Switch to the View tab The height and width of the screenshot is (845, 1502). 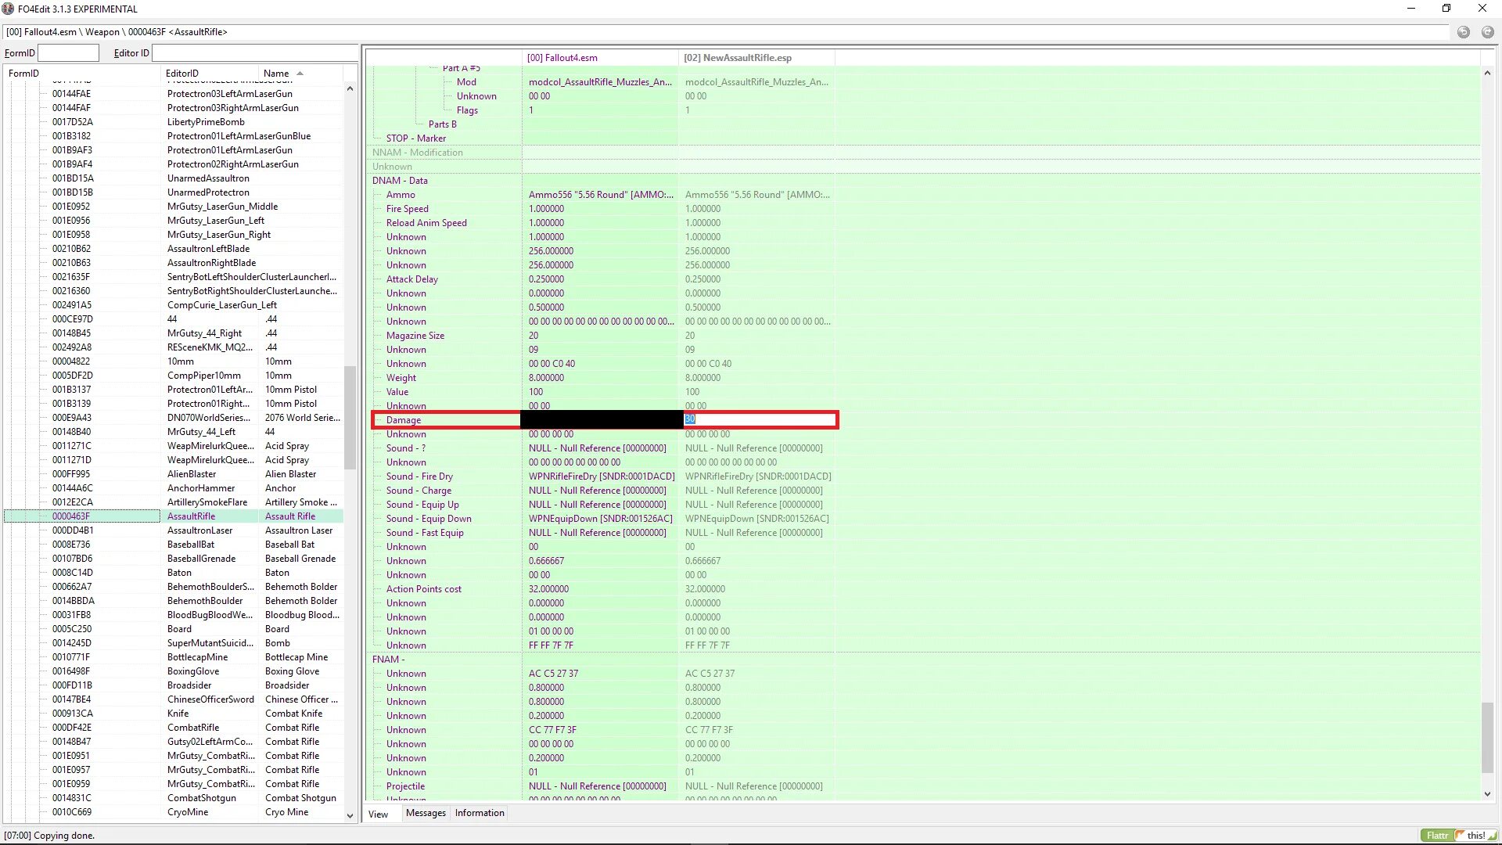pos(379,814)
